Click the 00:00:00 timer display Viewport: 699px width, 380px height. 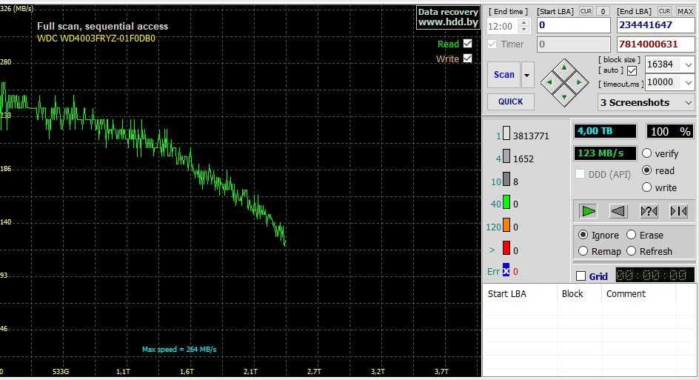pos(655,276)
